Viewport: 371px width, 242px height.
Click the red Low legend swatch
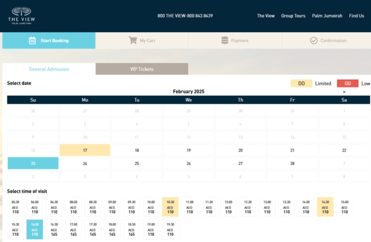pos(348,84)
